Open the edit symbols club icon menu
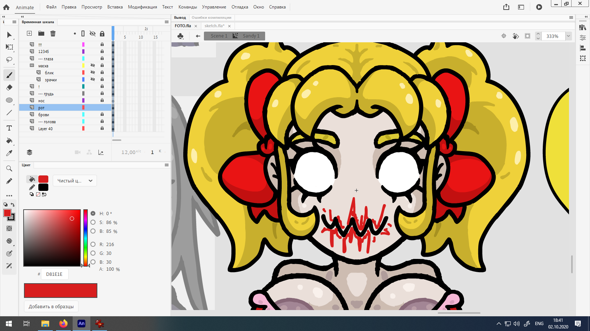 [x=180, y=36]
